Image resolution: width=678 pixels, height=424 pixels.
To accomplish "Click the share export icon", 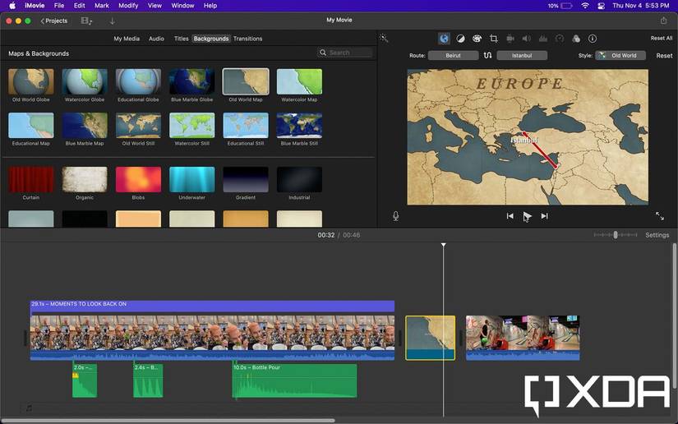I will (x=663, y=21).
